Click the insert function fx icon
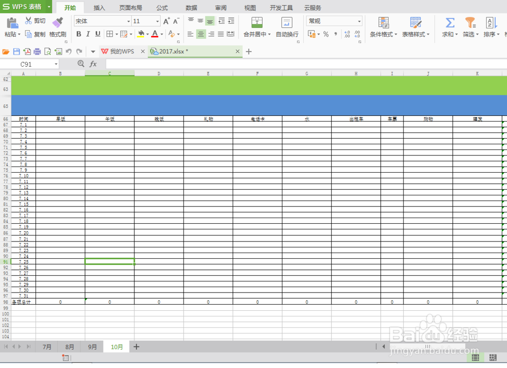This screenshot has height=368, width=507. [x=93, y=64]
